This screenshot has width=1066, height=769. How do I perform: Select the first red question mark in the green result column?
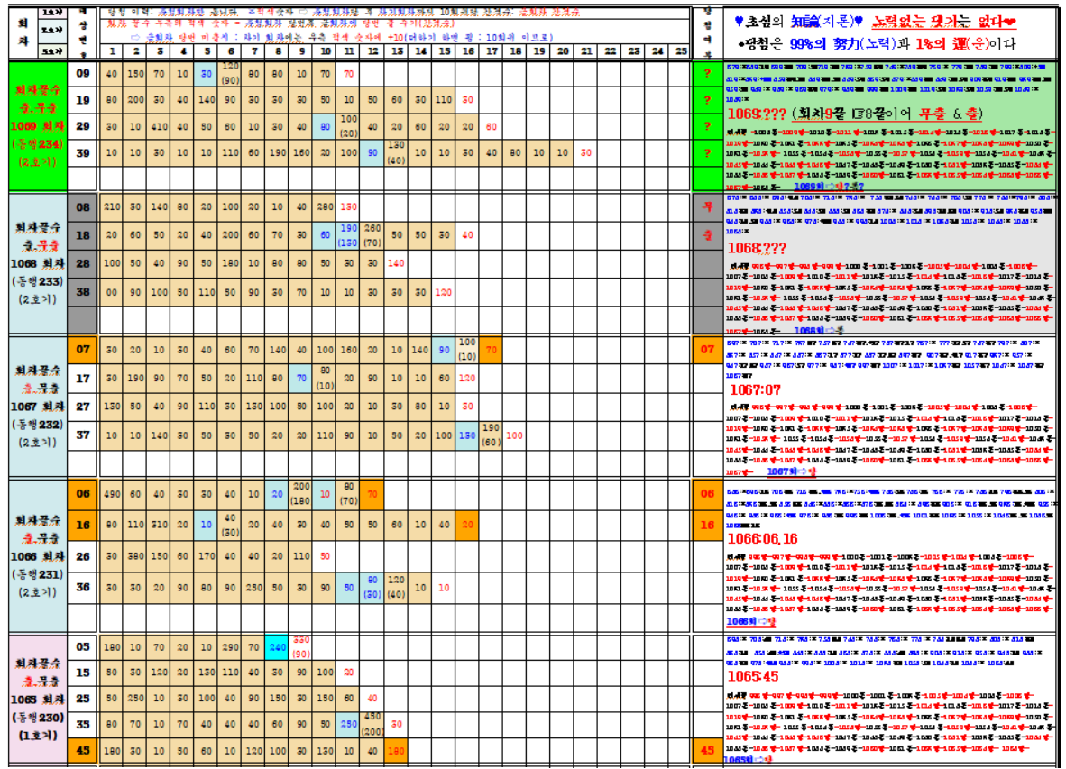707,74
